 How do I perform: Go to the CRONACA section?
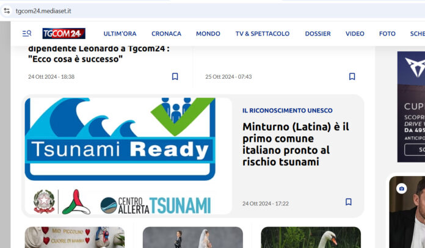click(166, 34)
